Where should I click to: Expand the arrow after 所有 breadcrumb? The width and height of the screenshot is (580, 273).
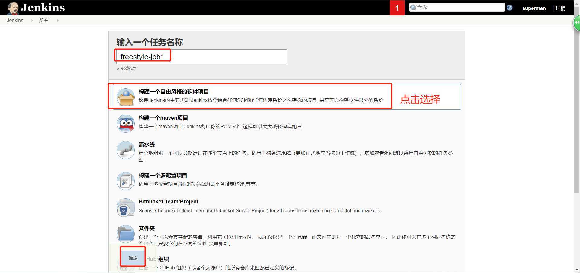click(x=58, y=21)
